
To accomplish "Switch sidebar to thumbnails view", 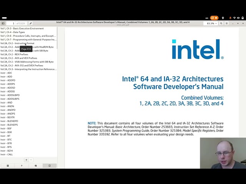I will (x=8, y=166).
